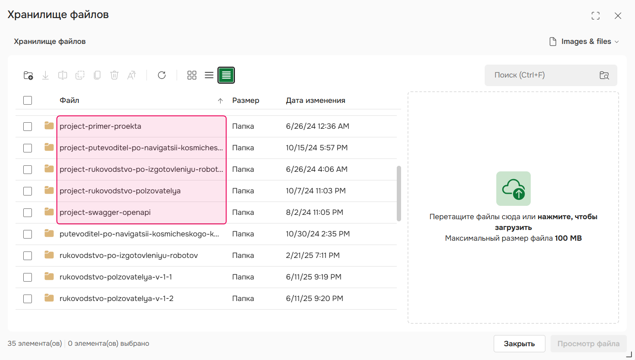The image size is (635, 360).
Task: Switch to simple list view
Action: (209, 75)
